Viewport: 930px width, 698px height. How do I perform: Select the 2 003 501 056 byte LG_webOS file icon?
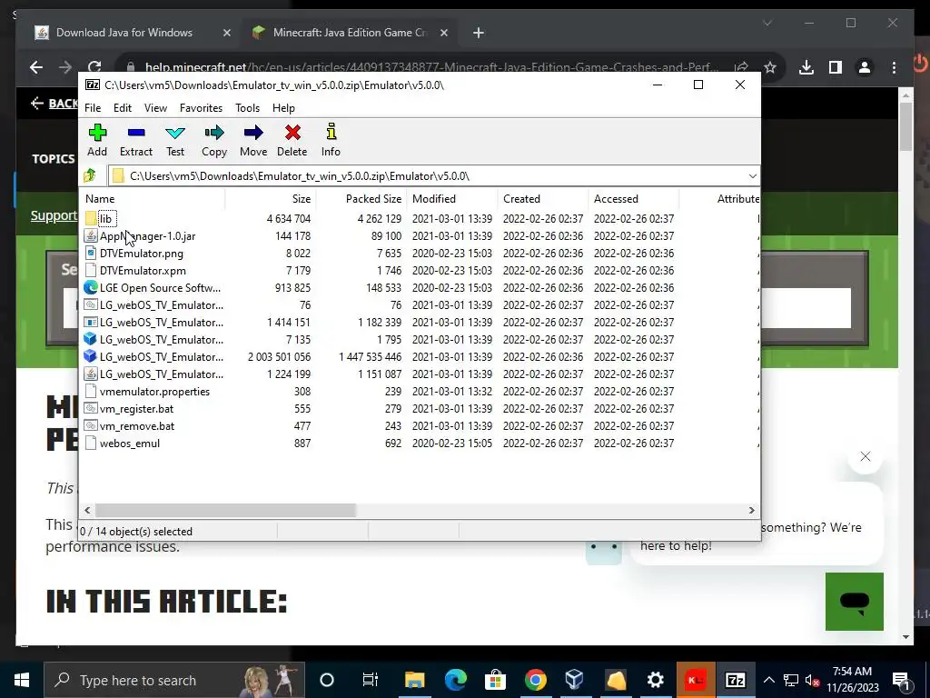pyautogui.click(x=90, y=356)
